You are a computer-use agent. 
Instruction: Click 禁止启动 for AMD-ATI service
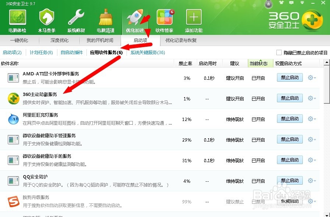(290, 78)
